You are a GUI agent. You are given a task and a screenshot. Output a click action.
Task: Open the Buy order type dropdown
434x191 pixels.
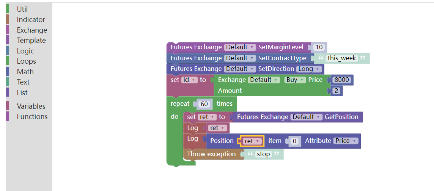coord(294,80)
